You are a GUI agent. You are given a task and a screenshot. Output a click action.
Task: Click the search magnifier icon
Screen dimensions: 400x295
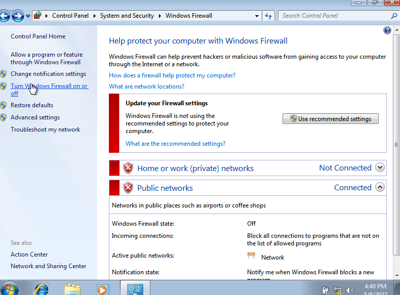pyautogui.click(x=394, y=16)
